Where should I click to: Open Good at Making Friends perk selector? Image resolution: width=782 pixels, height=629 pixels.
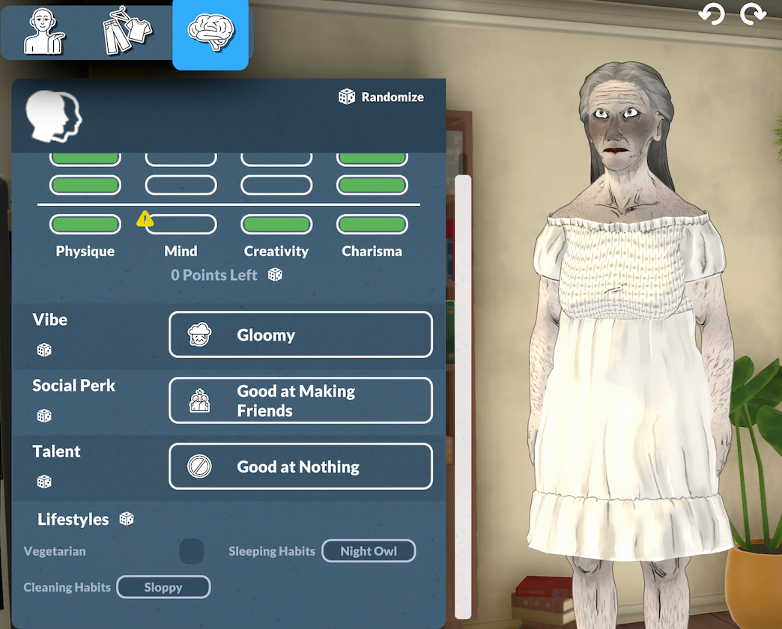(x=300, y=400)
